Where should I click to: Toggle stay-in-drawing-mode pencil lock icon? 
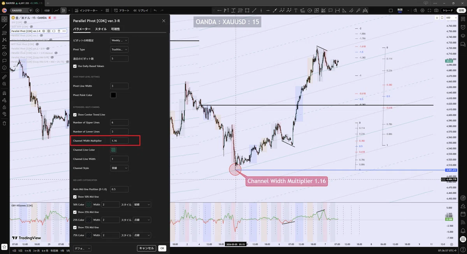[x=4, y=100]
